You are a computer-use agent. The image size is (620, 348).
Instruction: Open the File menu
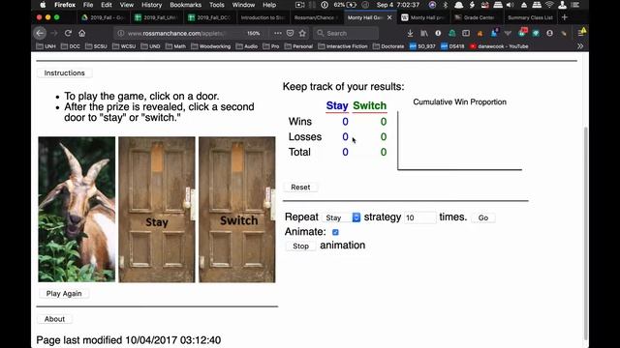click(x=88, y=5)
